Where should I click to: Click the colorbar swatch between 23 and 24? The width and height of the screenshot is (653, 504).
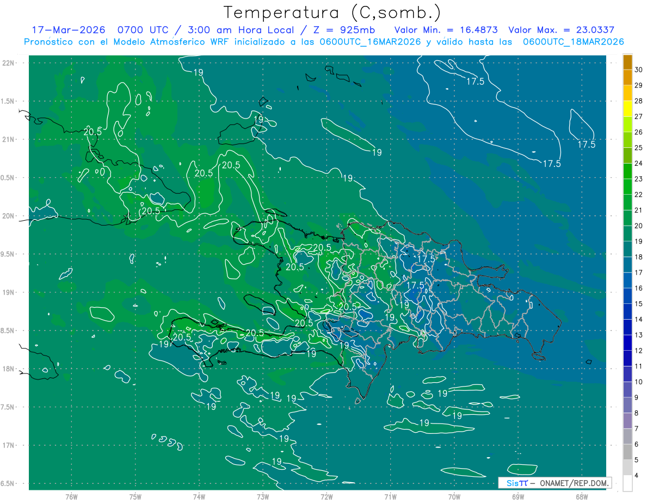point(628,171)
